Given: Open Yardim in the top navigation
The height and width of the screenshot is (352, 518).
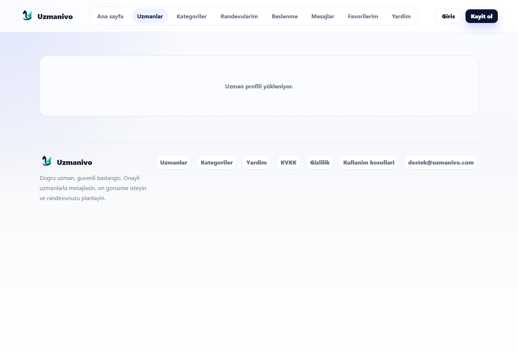Looking at the screenshot, I should (x=401, y=16).
